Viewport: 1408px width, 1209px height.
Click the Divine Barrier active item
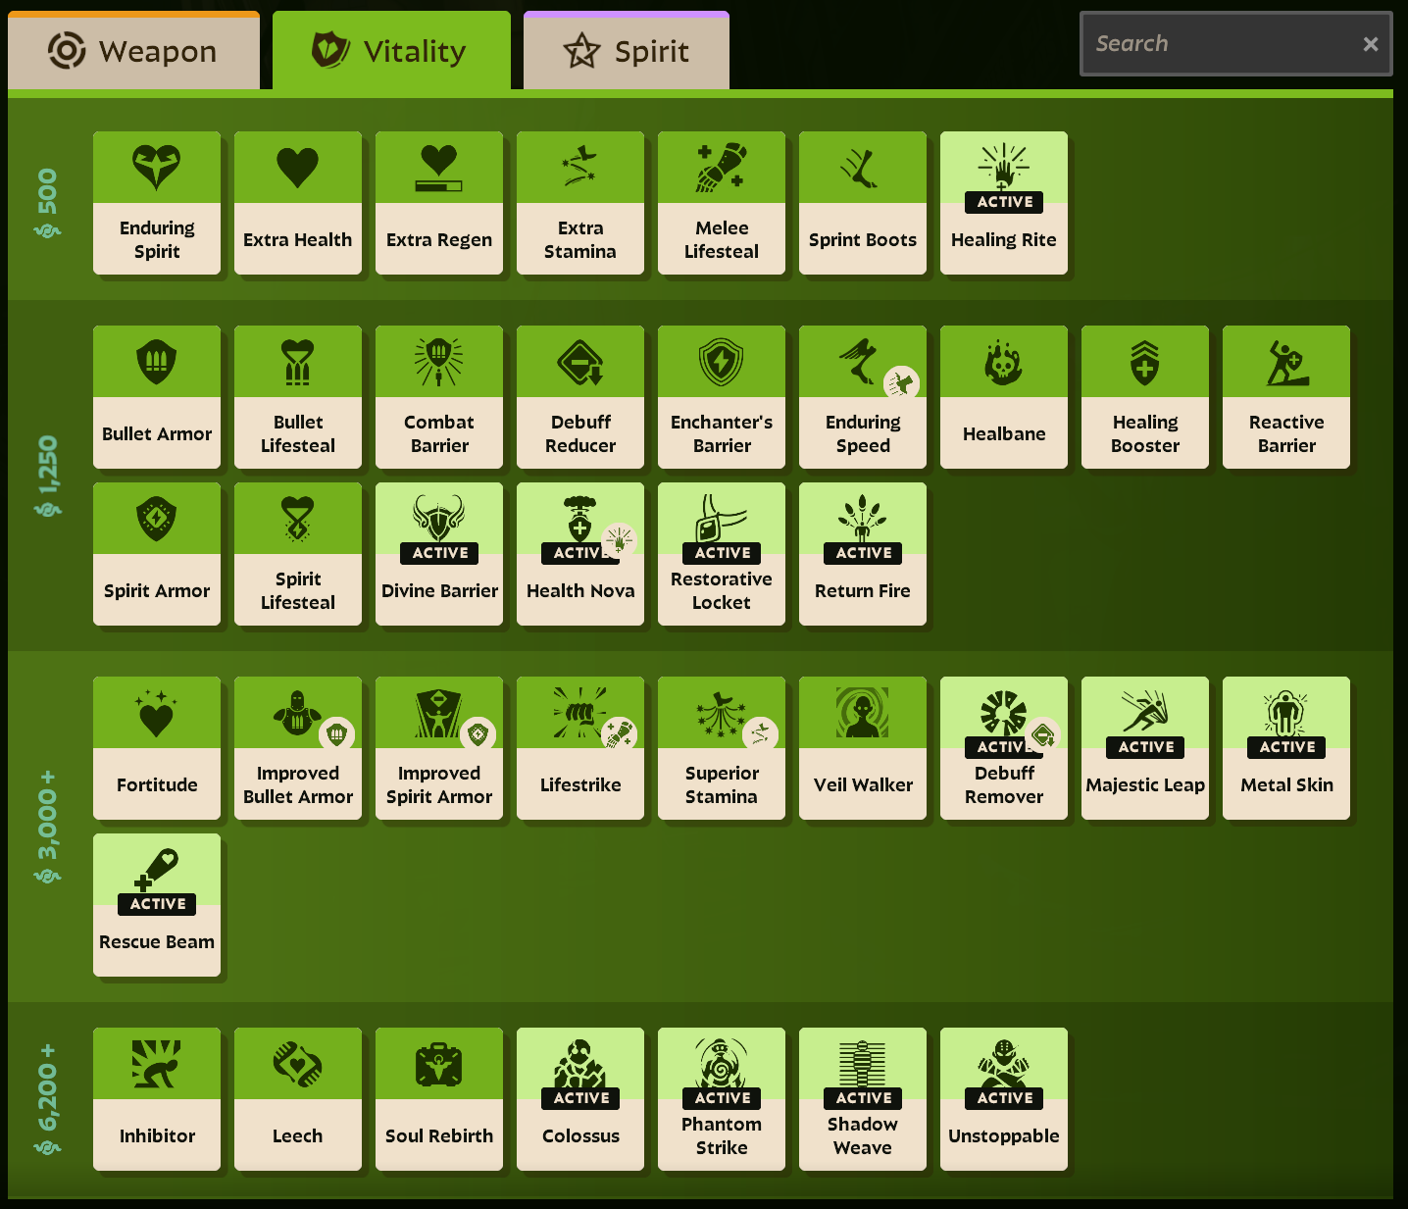[x=438, y=554]
